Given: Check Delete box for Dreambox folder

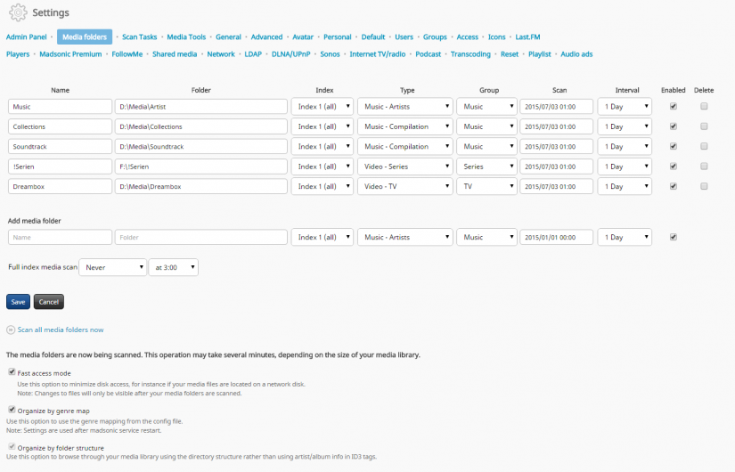Looking at the screenshot, I should (x=704, y=186).
